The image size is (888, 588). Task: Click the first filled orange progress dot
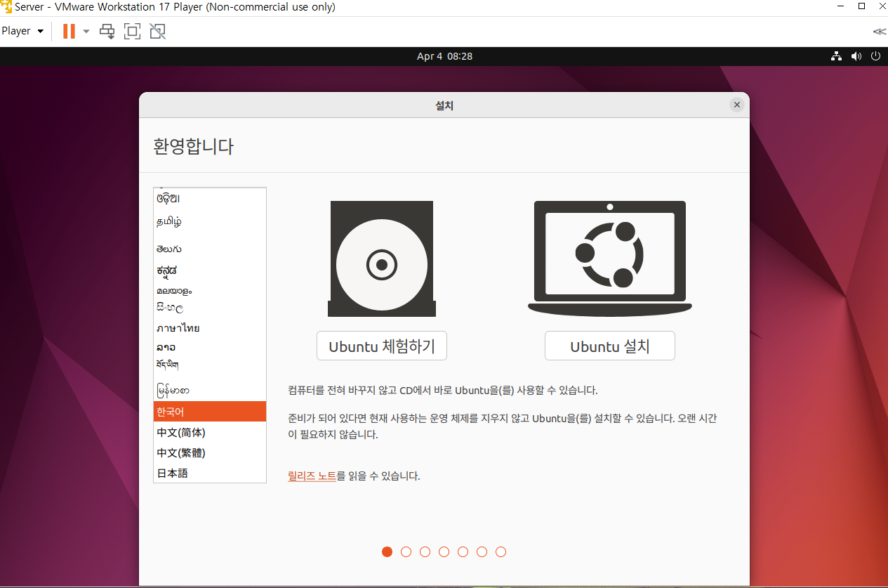(x=387, y=551)
